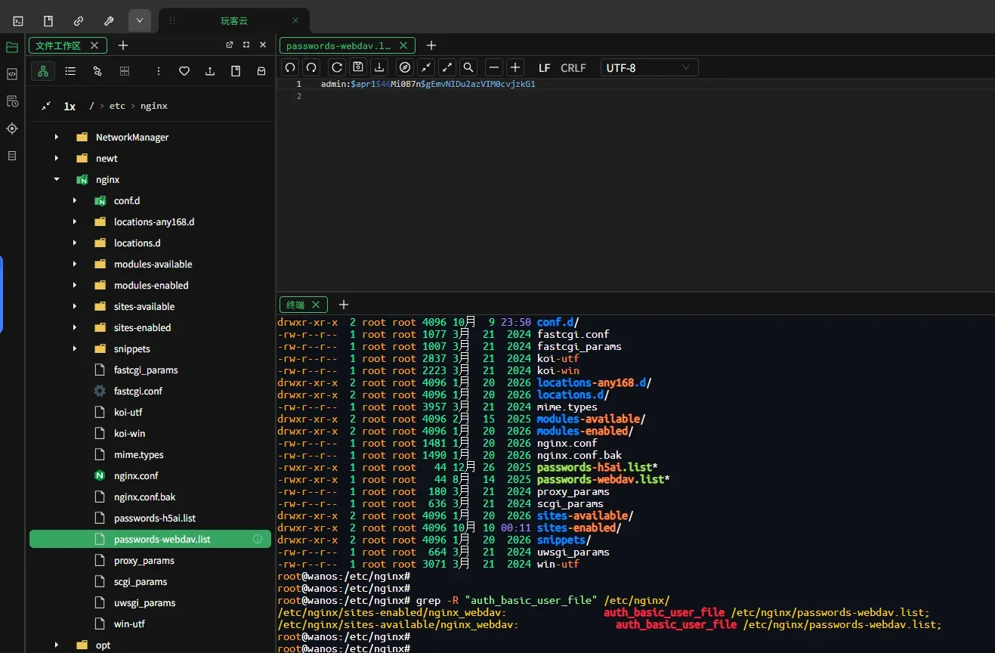Collapse the nginx folder
Viewport: 995px width, 653px height.
coord(57,180)
